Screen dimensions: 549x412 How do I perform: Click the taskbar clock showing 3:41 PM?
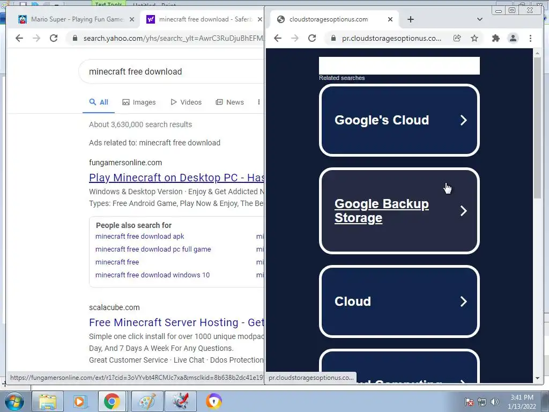[x=522, y=402]
